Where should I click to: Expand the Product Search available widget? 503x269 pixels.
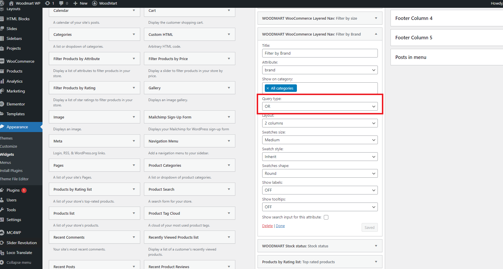[229, 189]
